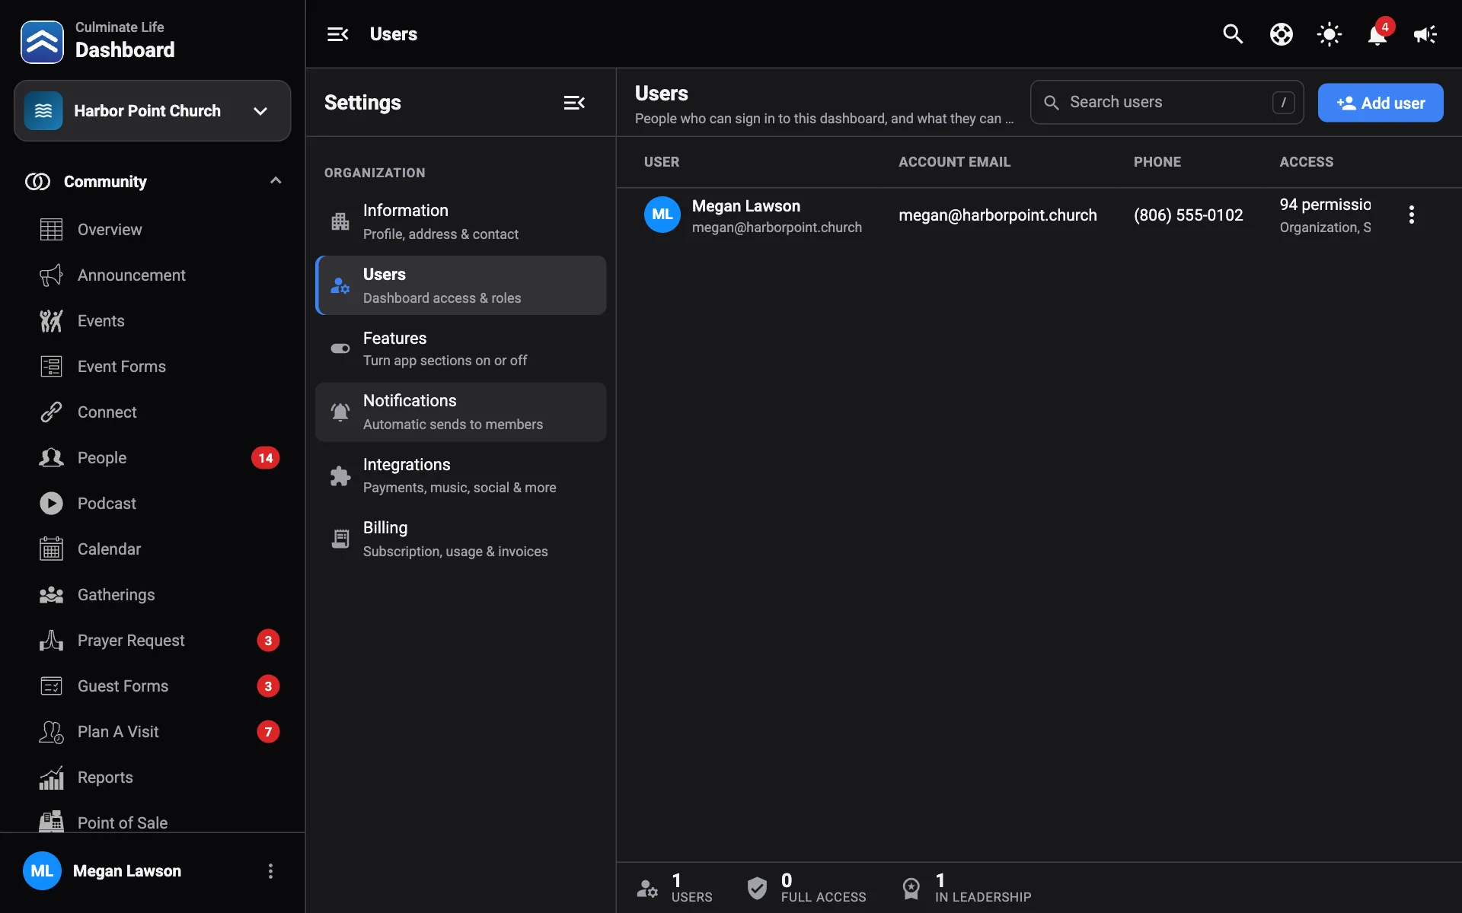This screenshot has height=913, width=1462.
Task: Collapse the main sidebar menu icon
Action: [x=337, y=34]
